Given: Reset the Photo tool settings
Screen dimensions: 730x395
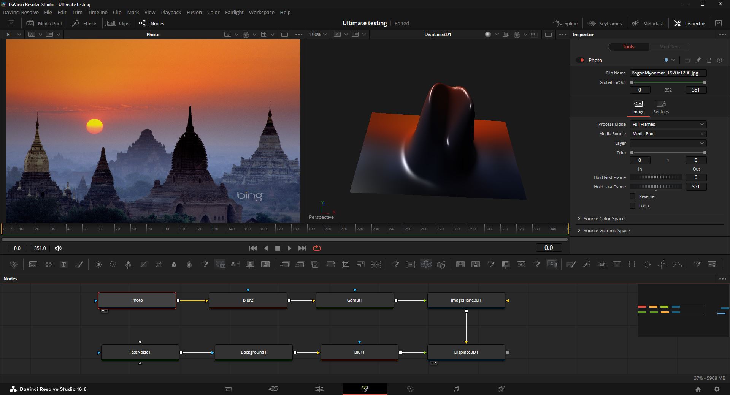Looking at the screenshot, I should click(719, 60).
